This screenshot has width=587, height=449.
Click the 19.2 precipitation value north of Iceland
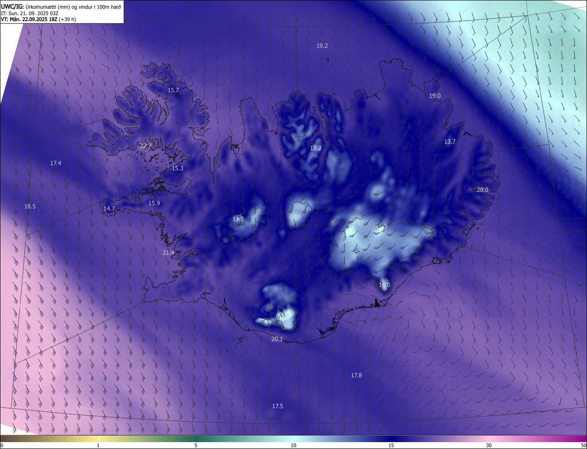(x=322, y=46)
